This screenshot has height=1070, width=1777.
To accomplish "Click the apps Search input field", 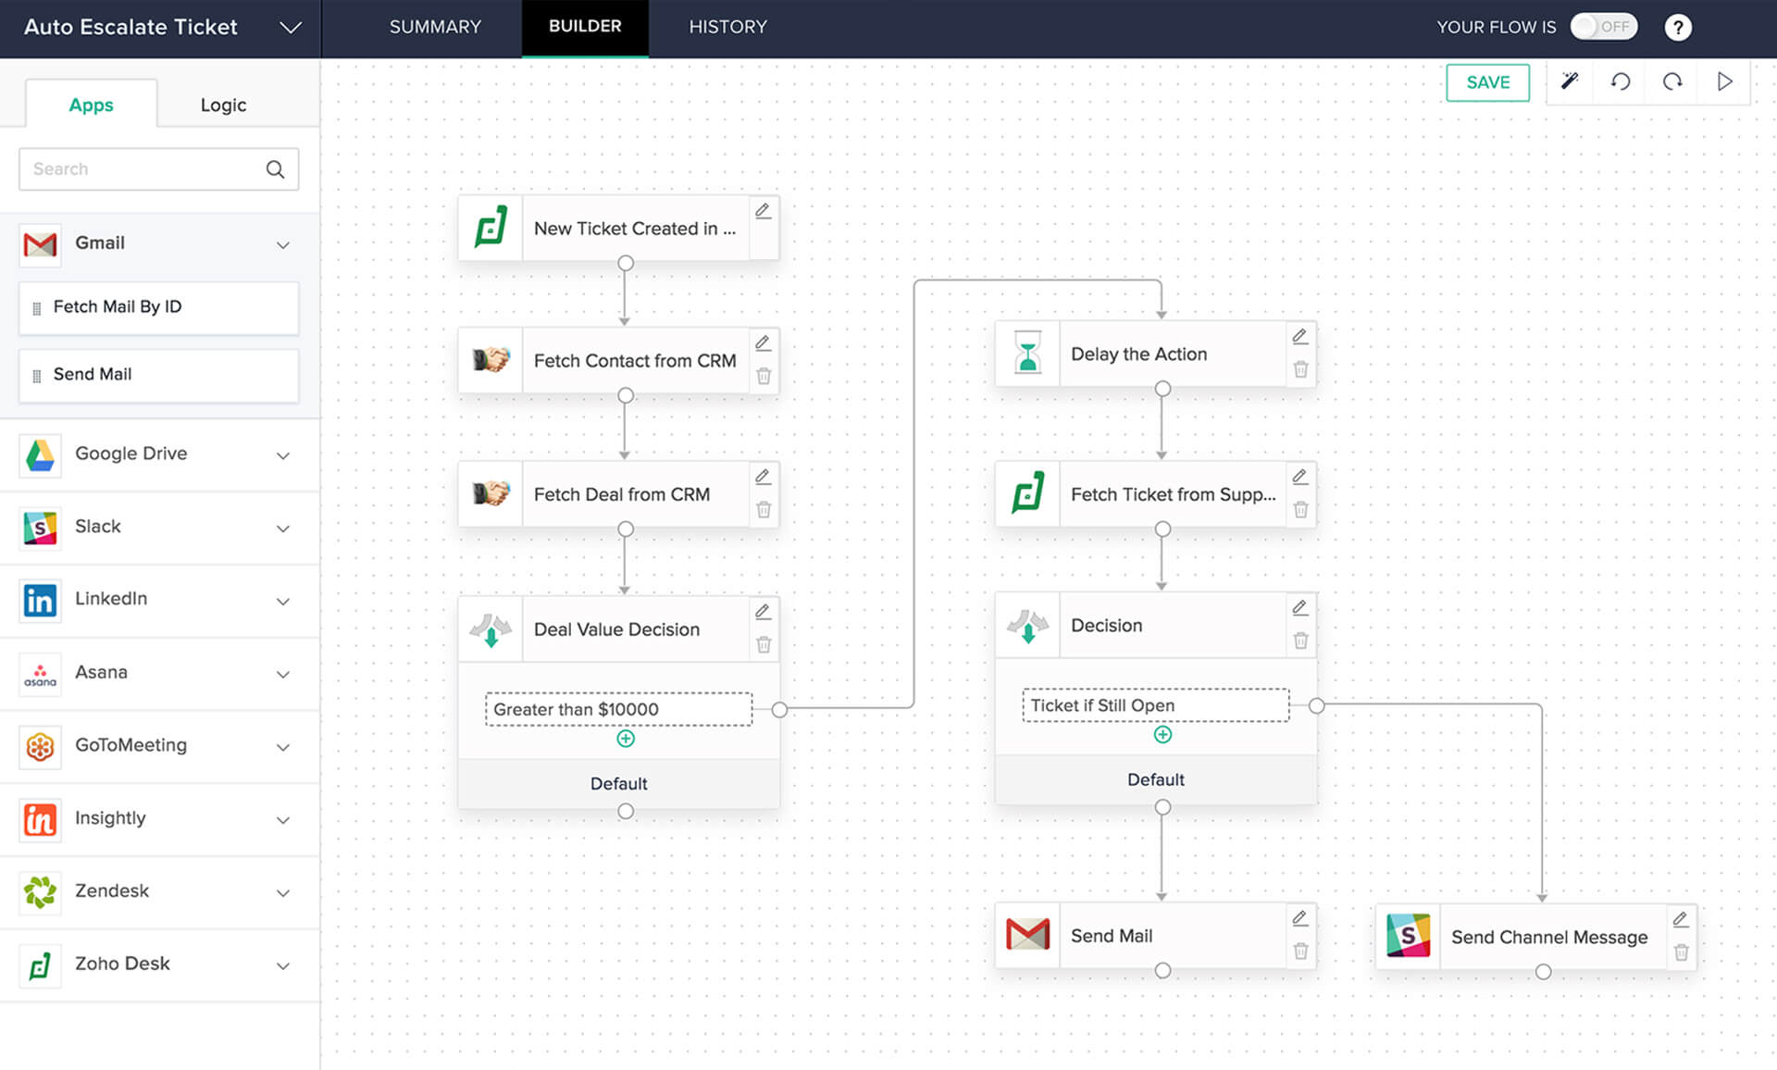I will pos(143,169).
